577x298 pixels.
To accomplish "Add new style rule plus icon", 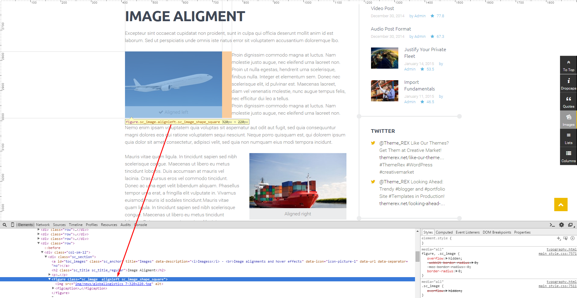I will point(559,238).
